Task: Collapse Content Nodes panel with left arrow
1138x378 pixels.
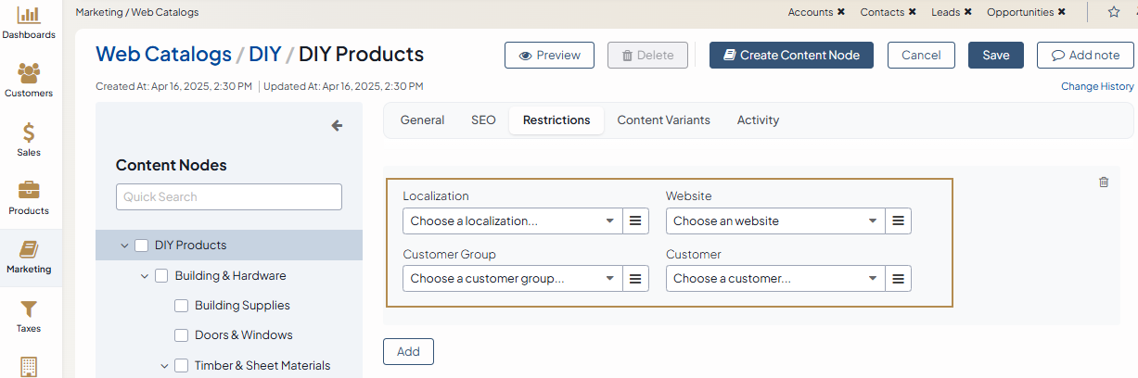Action: click(x=337, y=126)
